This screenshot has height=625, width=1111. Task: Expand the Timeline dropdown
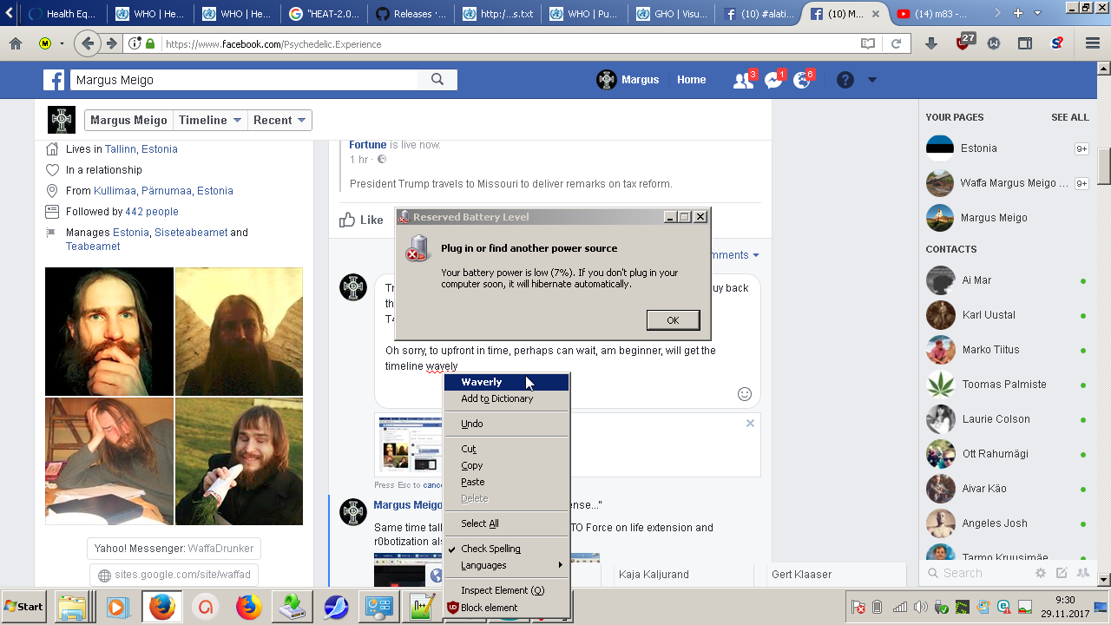[210, 121]
